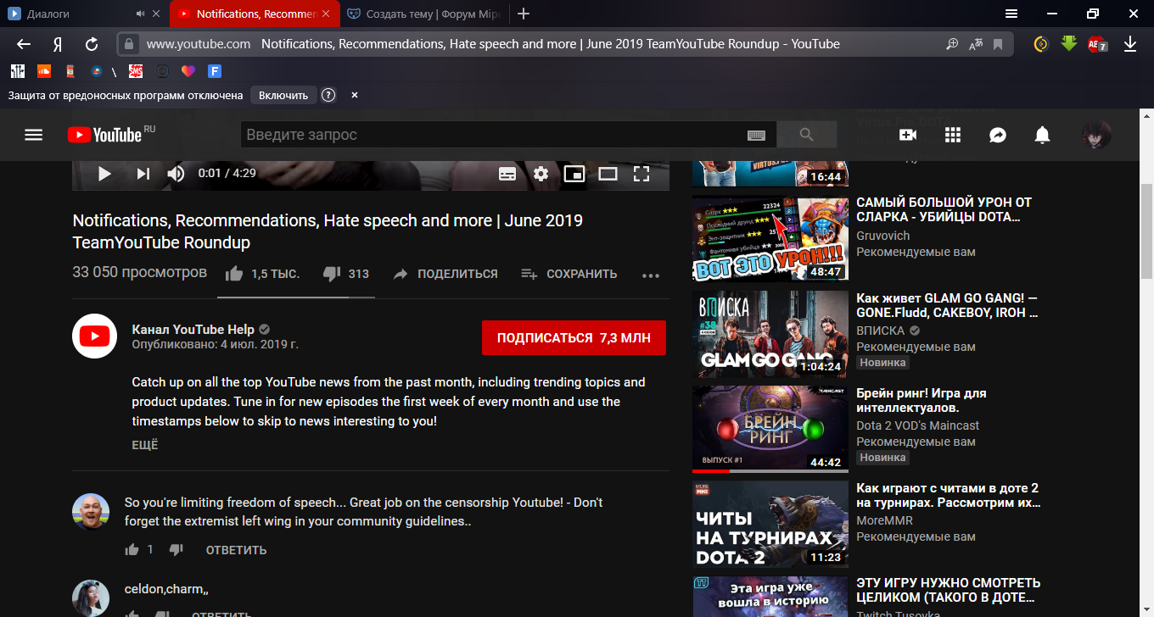Switch to miniplayer mode

click(x=574, y=174)
